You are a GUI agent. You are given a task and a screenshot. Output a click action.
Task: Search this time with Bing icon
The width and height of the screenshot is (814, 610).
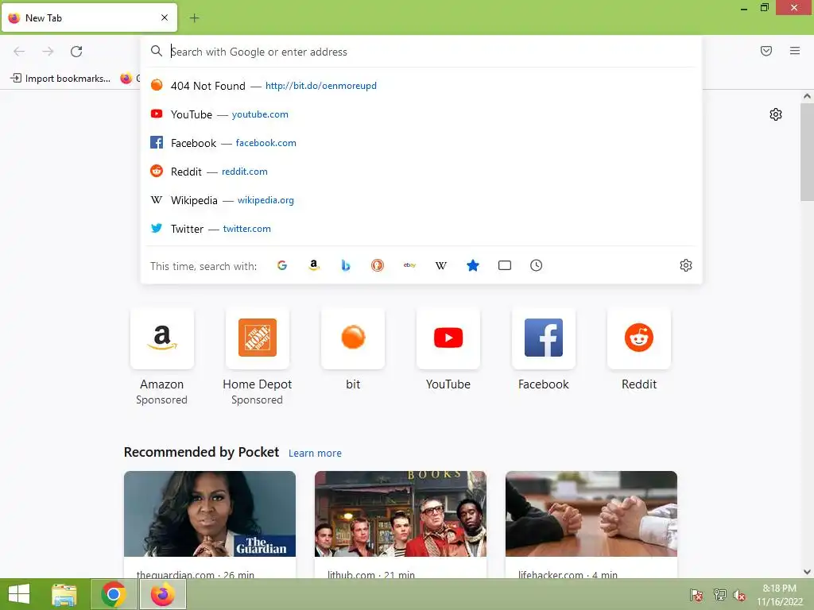pyautogui.click(x=346, y=265)
